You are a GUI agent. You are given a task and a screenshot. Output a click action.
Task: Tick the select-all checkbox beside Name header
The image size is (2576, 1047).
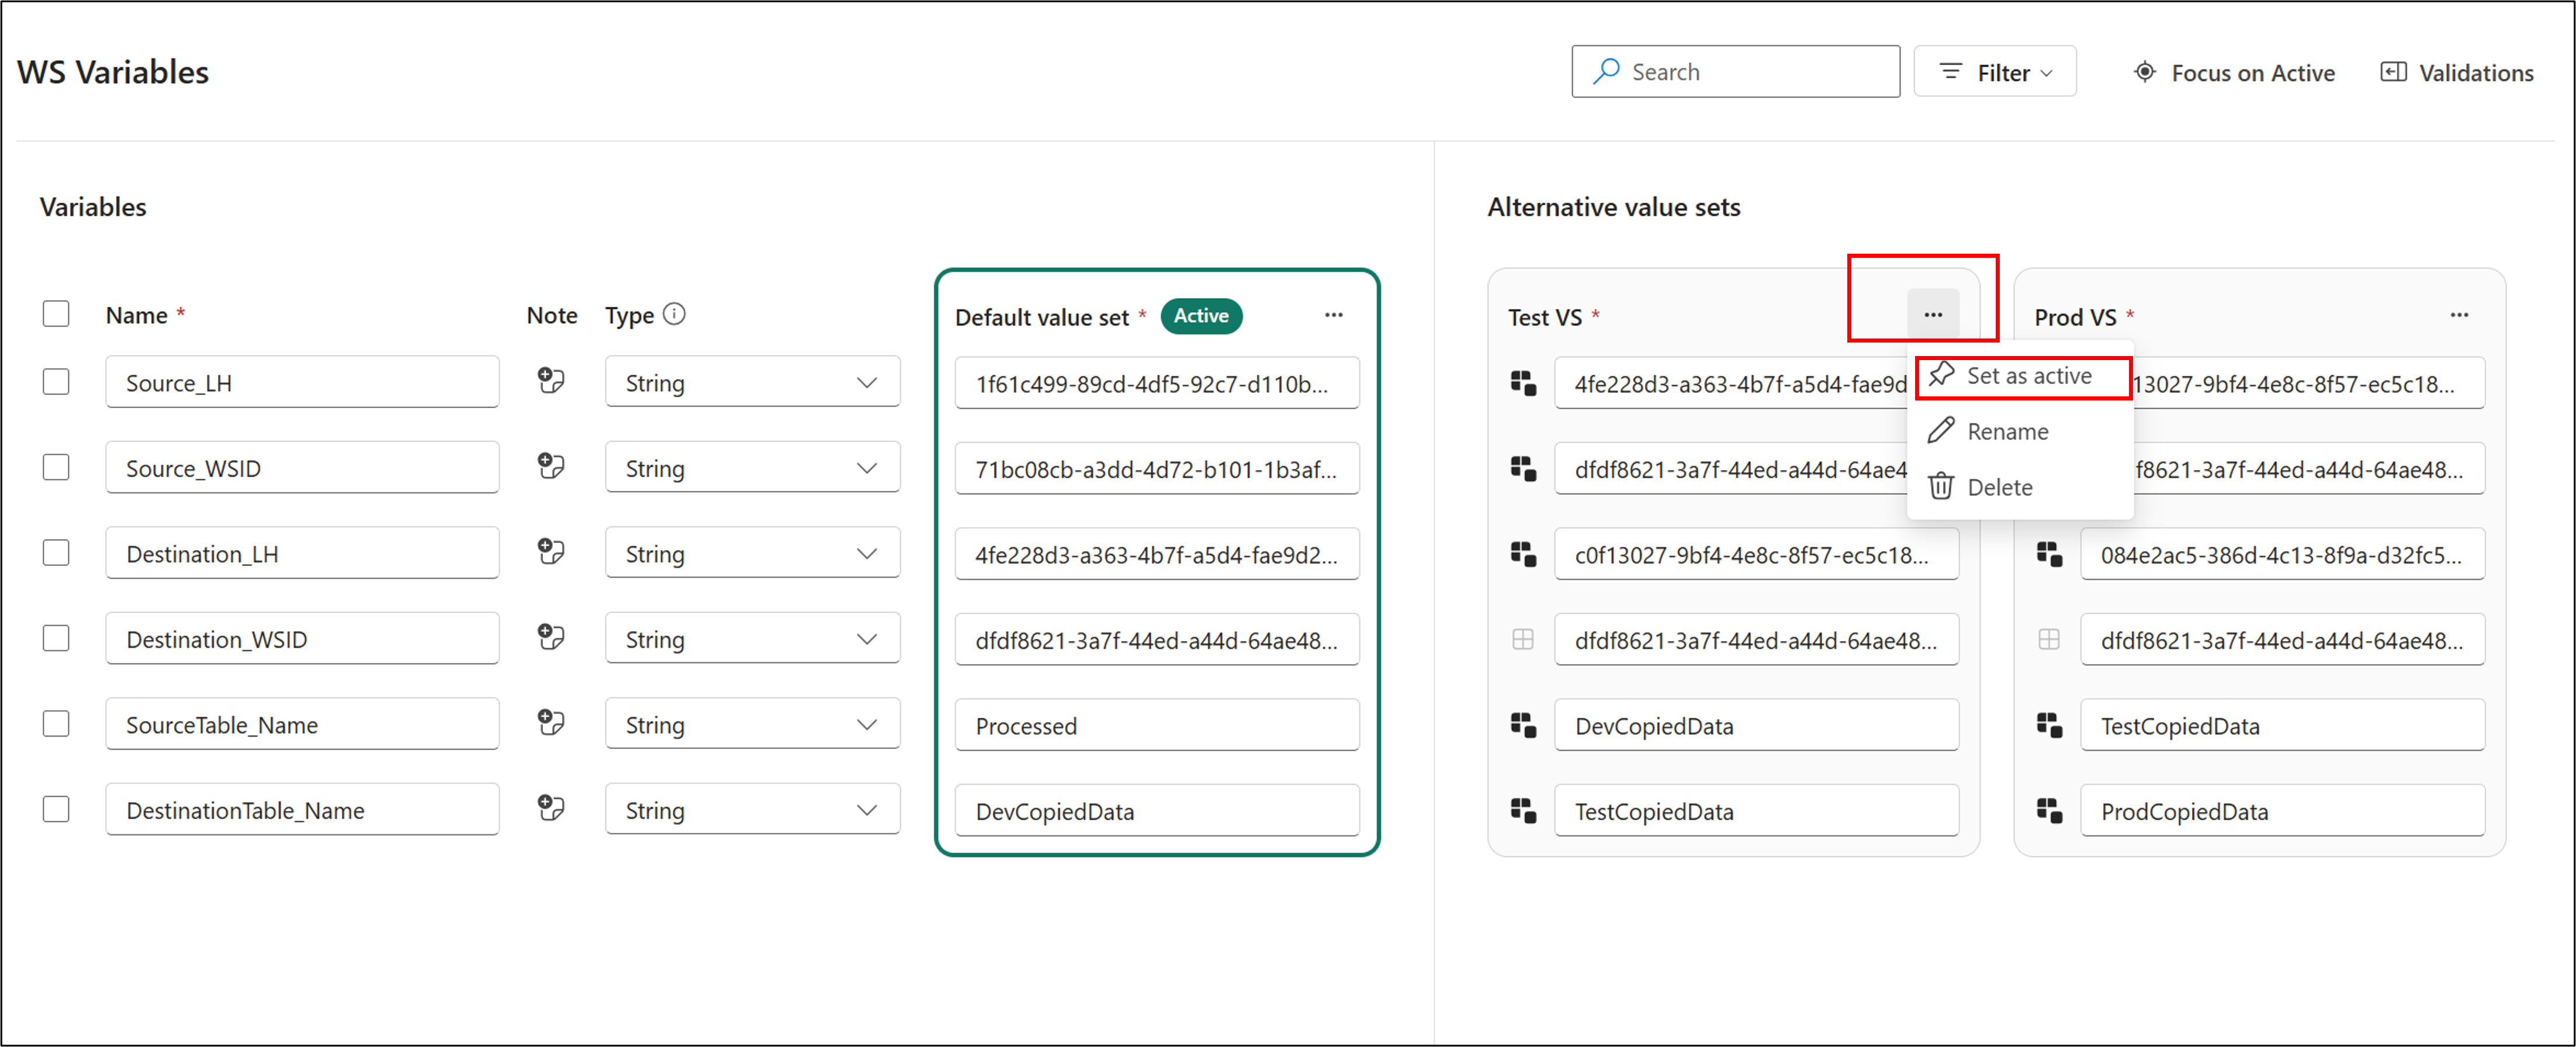point(56,314)
